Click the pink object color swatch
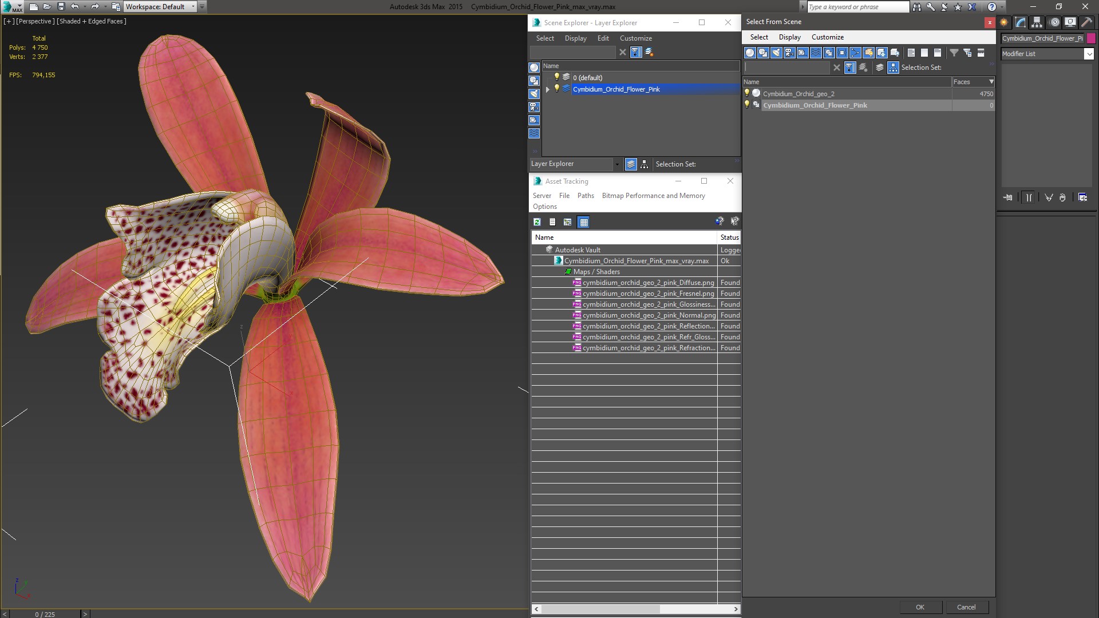 tap(1091, 38)
